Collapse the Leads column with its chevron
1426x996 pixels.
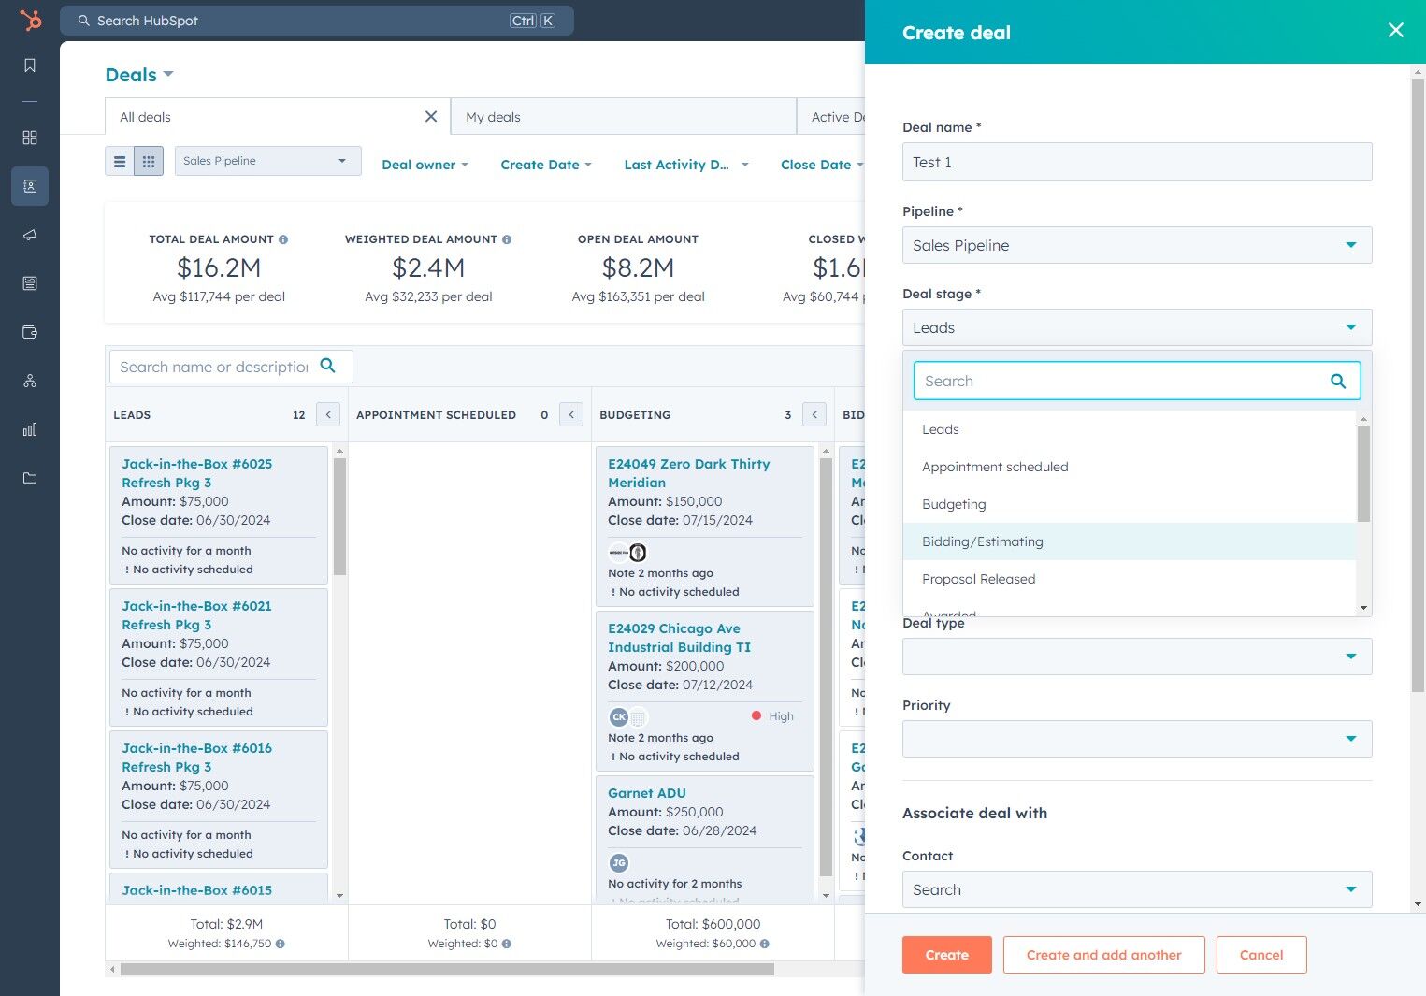coord(328,414)
